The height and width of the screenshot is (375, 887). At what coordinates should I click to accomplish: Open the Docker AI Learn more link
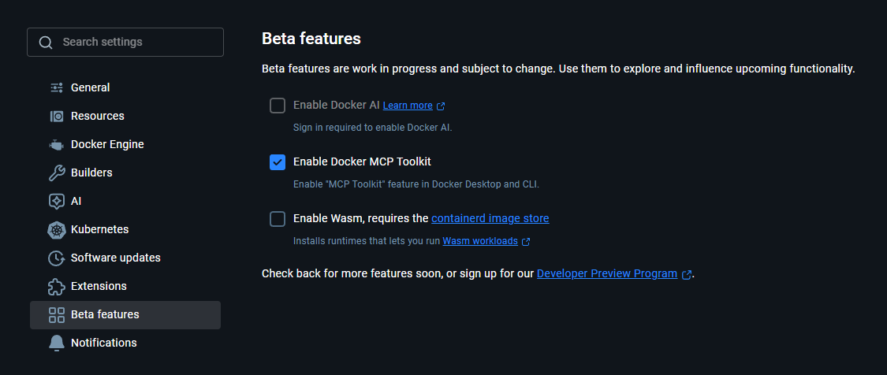(408, 106)
